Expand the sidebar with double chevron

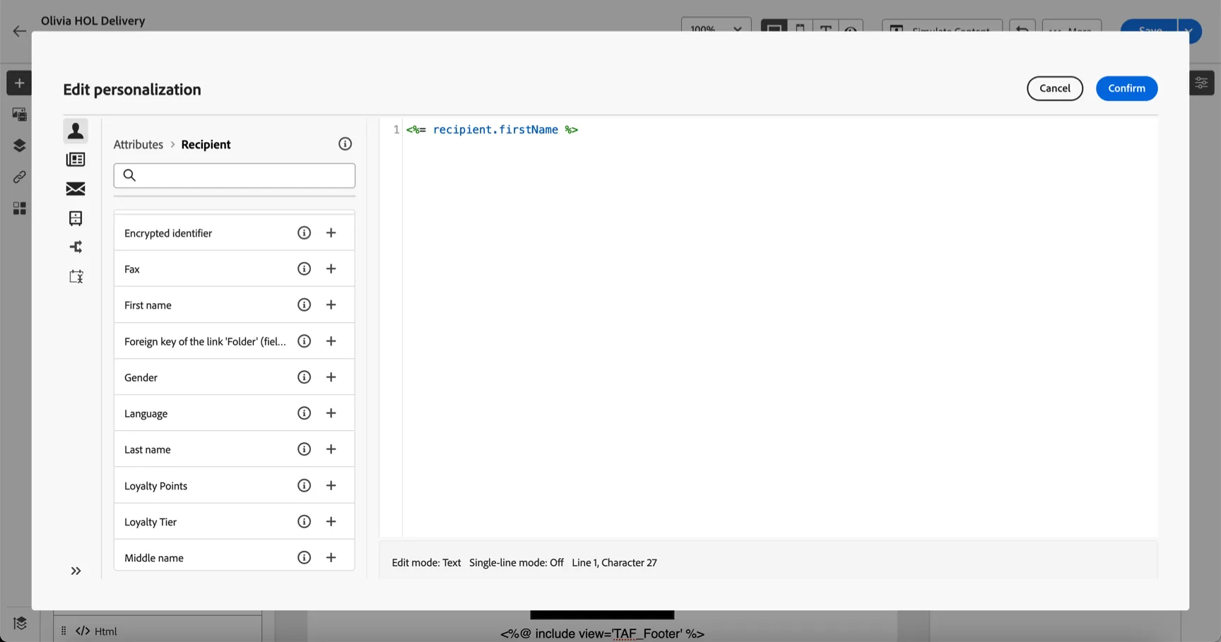tap(76, 571)
